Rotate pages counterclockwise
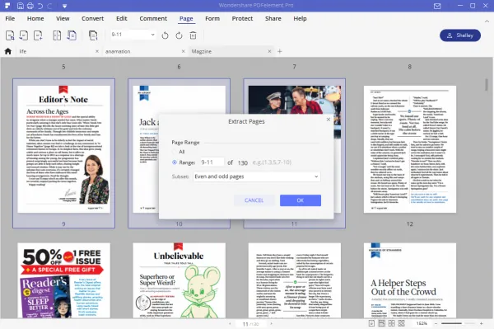The height and width of the screenshot is (329, 494). 165,35
